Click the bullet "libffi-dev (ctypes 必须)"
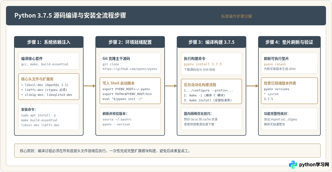The width and height of the screenshot is (332, 172). (44, 90)
